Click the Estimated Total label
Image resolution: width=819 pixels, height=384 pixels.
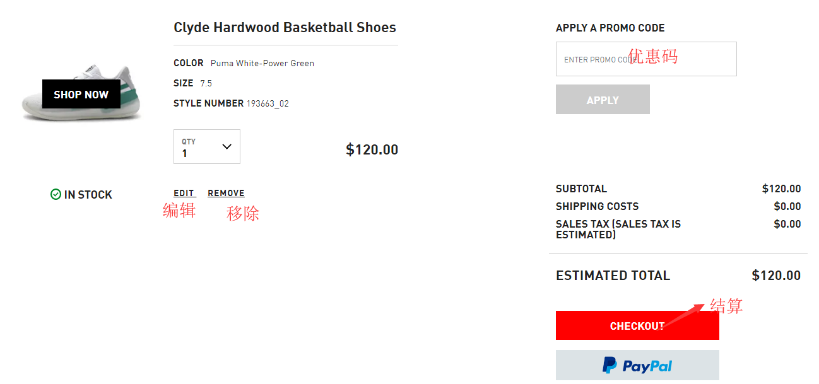point(613,276)
